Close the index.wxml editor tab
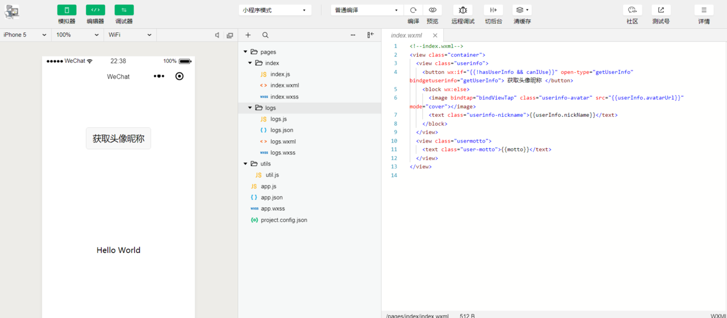This screenshot has width=727, height=318. coord(435,35)
